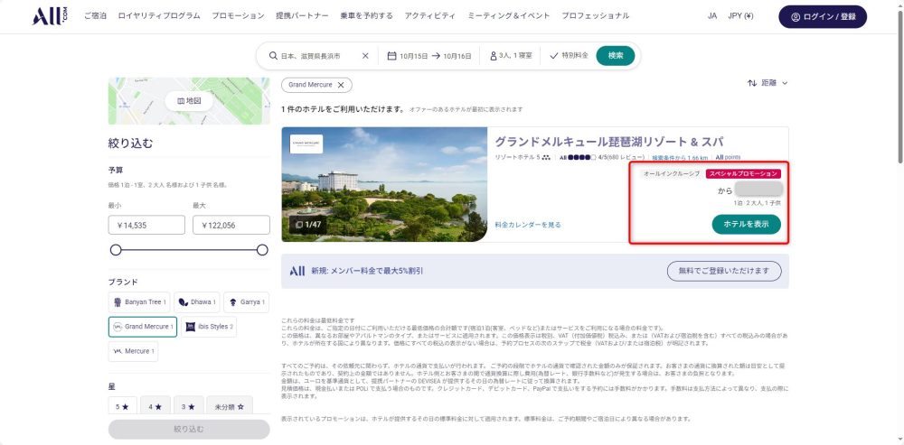Toggle the Banyan Tree brand filter

139,302
